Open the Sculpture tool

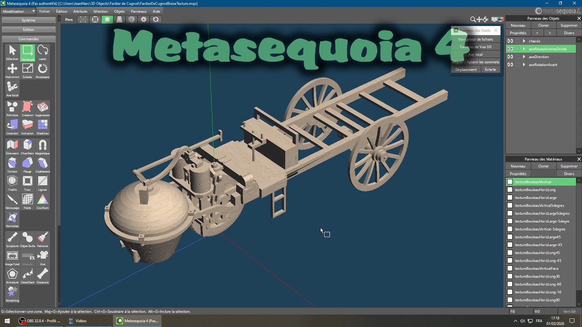coord(12,240)
